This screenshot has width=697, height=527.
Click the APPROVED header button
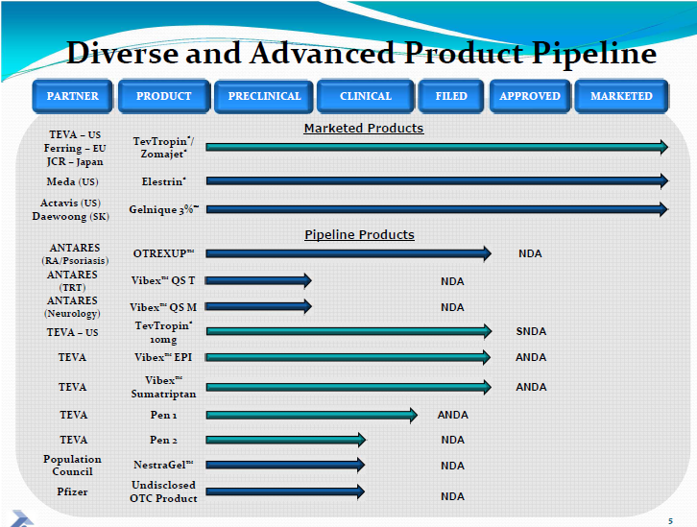(x=530, y=96)
